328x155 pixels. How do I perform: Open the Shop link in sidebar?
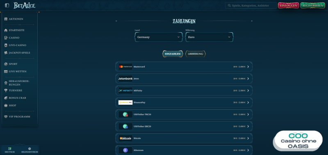point(12,106)
